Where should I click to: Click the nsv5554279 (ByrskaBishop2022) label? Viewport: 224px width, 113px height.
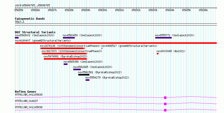click(107, 78)
